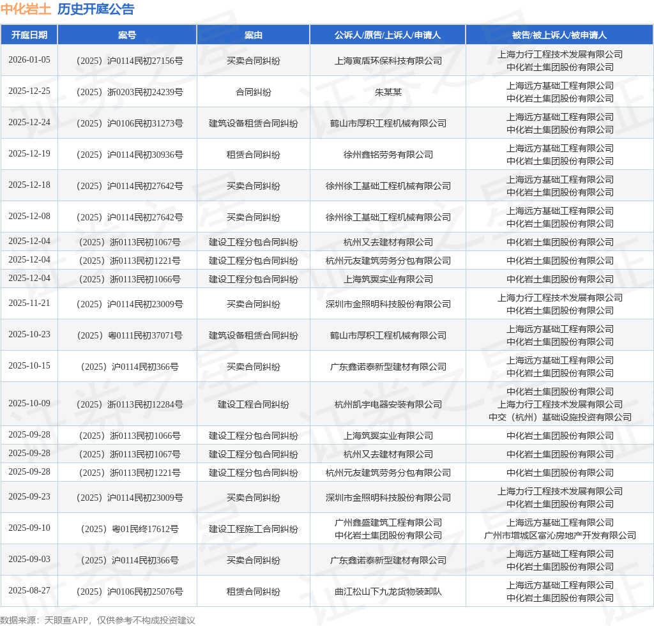This screenshot has height=626, width=654.
Task: Click plaintiff 杭州凯宇电器安装有限公司
Action: pyautogui.click(x=388, y=404)
